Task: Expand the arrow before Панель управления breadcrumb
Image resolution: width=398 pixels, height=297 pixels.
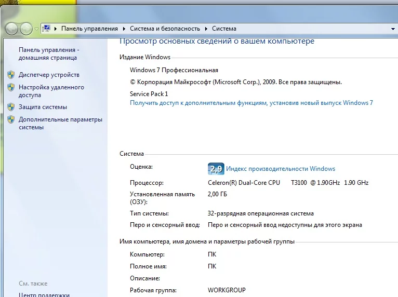Action: tap(56, 29)
